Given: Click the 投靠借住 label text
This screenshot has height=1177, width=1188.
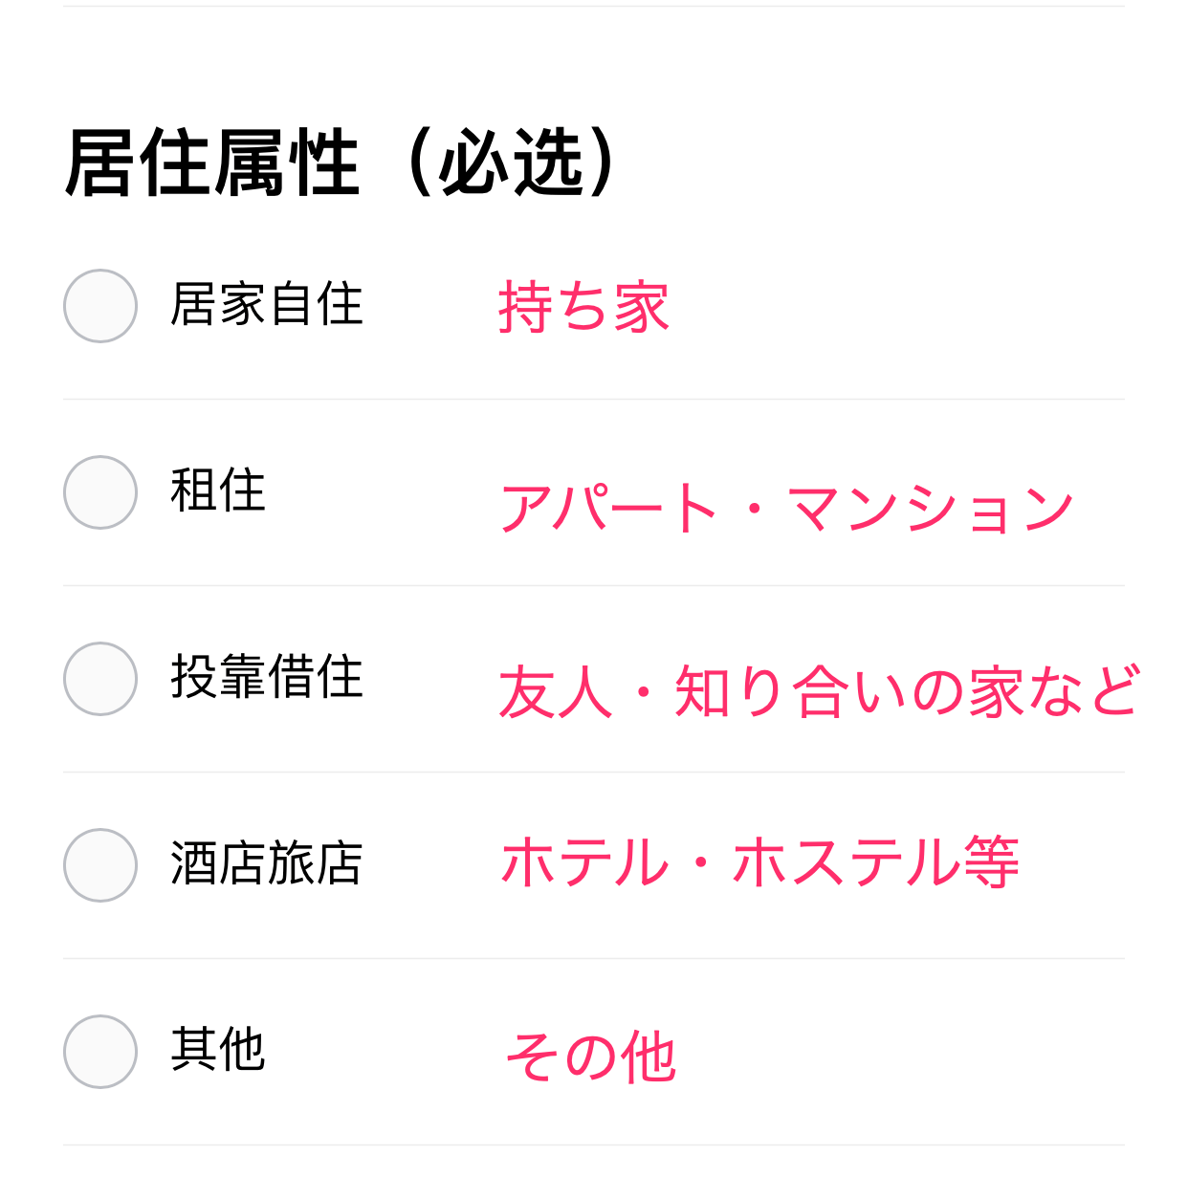Looking at the screenshot, I should (x=267, y=677).
